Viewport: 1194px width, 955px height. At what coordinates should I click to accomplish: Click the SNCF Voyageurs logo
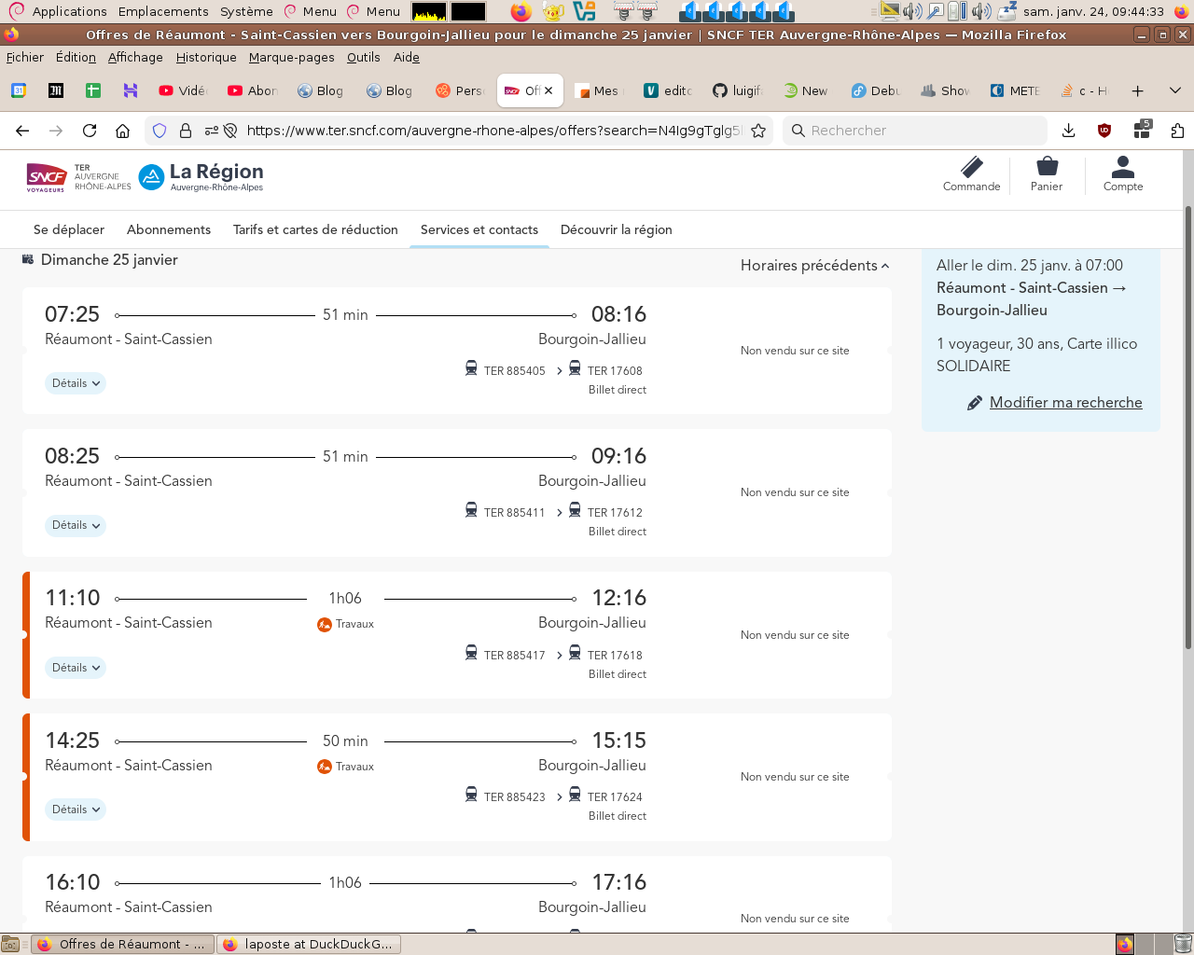(46, 176)
